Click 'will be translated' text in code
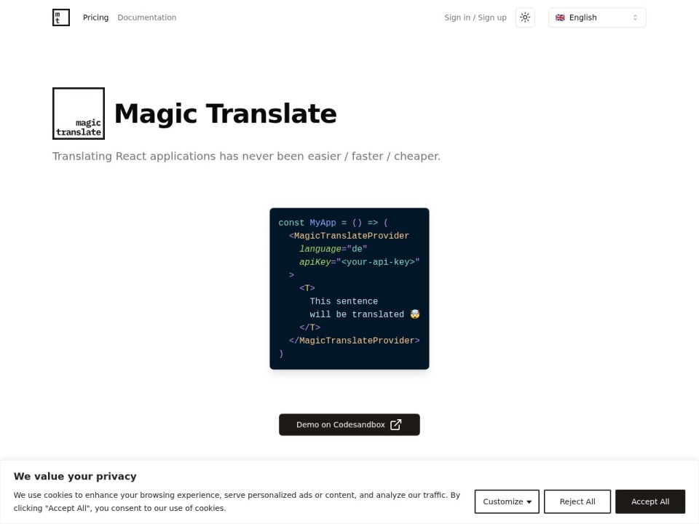This screenshot has height=524, width=699. (x=357, y=314)
